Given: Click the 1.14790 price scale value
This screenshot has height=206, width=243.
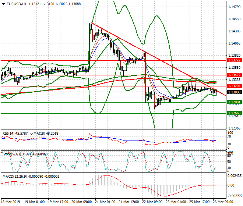Looking at the screenshot, I should pos(234,7).
